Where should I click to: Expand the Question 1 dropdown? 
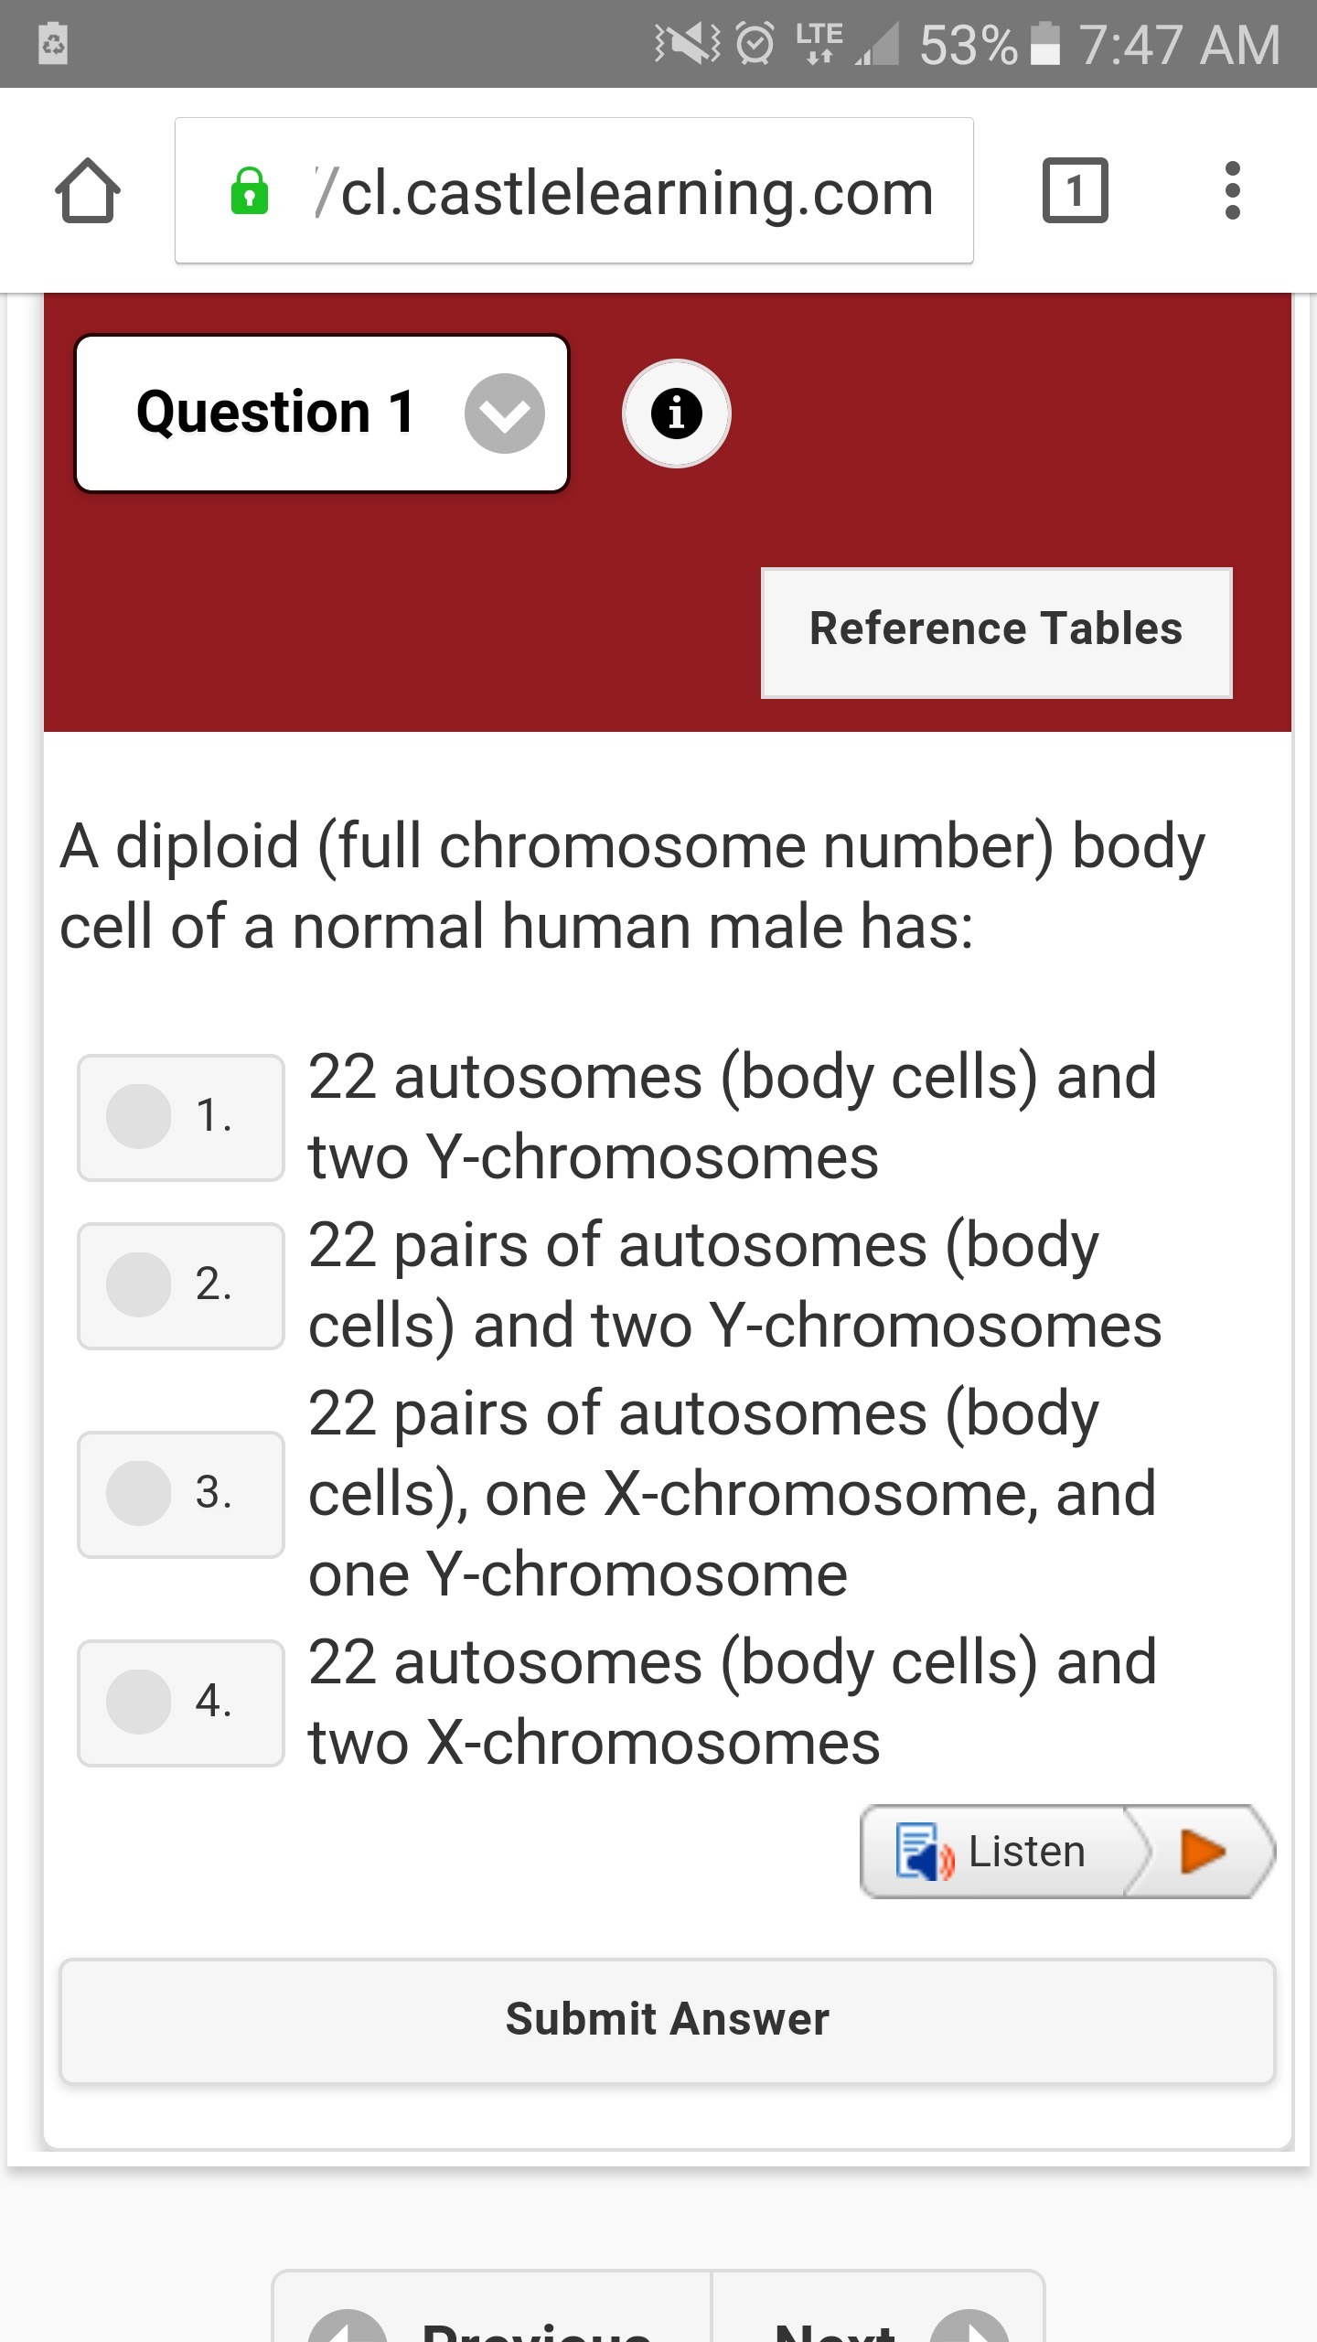(322, 414)
